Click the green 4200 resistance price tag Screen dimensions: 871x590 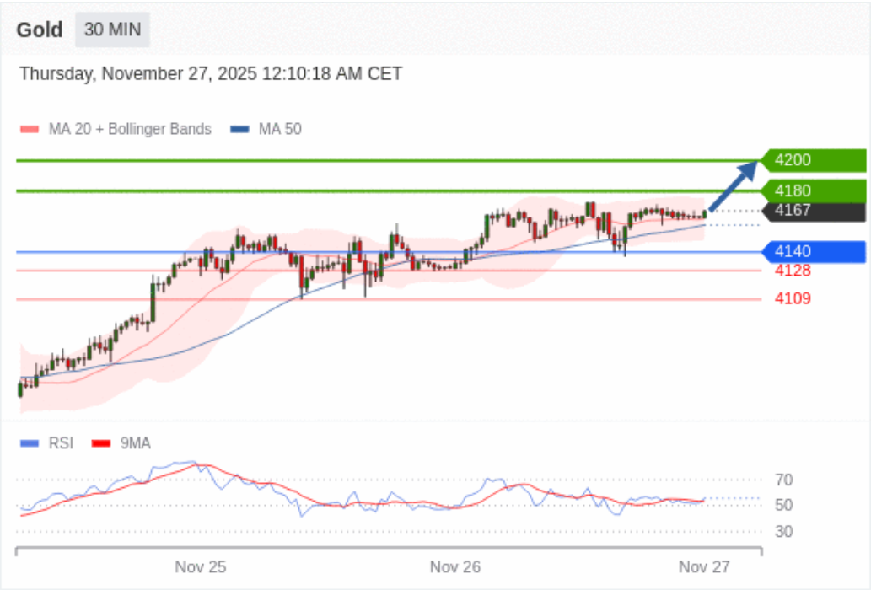[x=813, y=160]
